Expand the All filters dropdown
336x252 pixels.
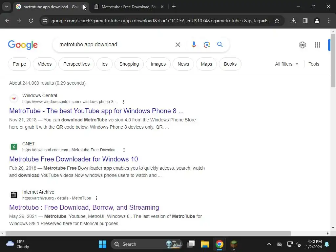coord(286,64)
